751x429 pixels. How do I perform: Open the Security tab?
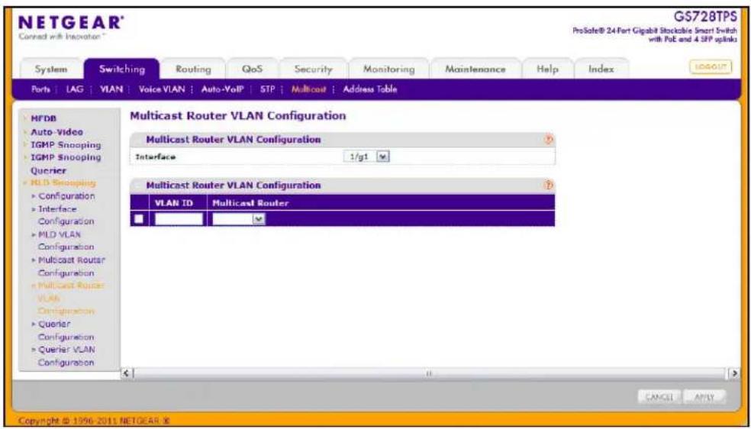pos(313,69)
